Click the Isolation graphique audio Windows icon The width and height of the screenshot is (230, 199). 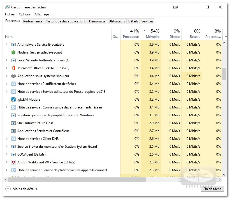tap(13, 115)
